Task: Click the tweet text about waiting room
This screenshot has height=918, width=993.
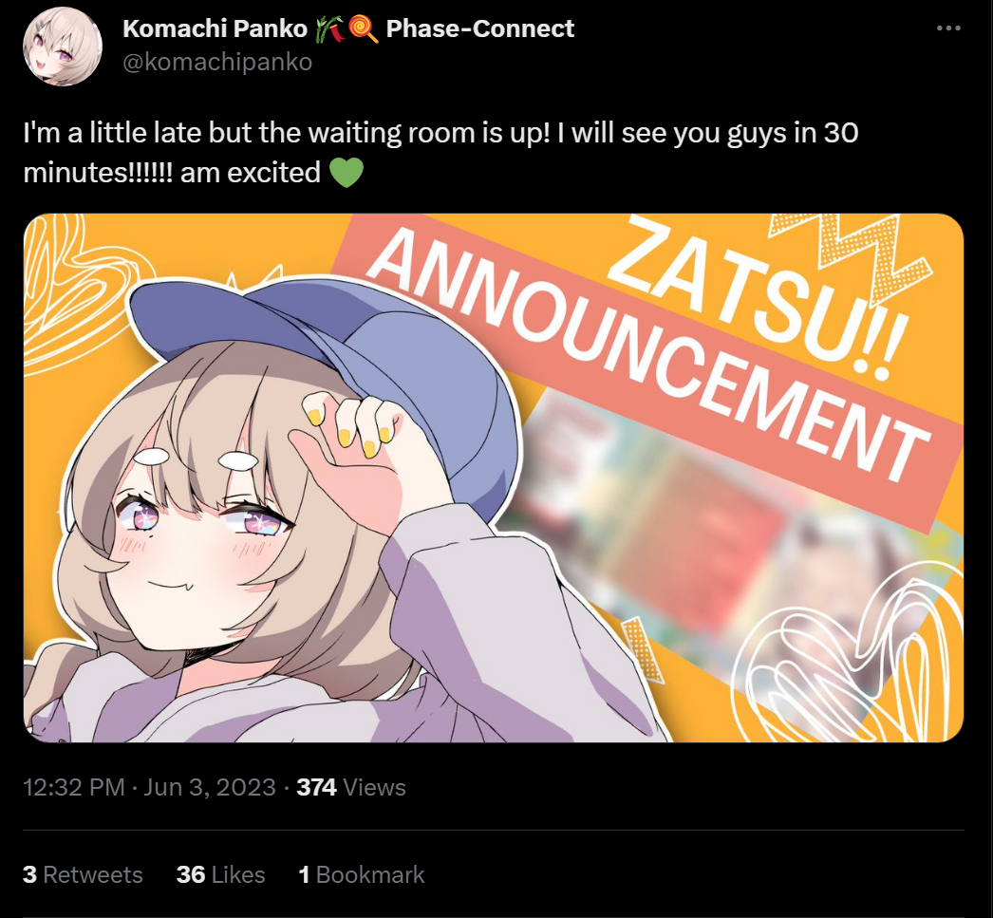Action: (440, 153)
